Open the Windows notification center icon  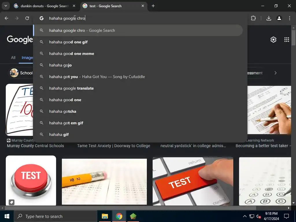[286, 216]
